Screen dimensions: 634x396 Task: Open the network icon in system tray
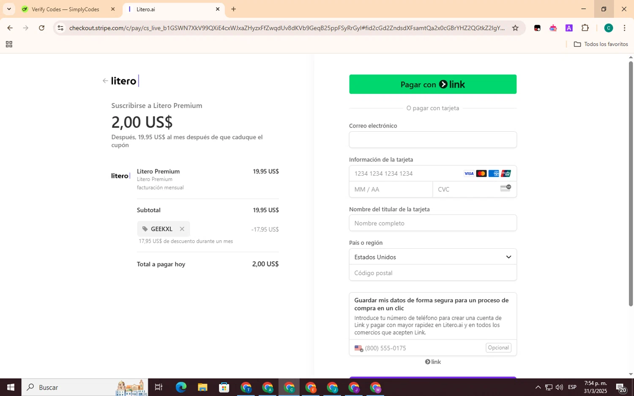tap(549, 387)
